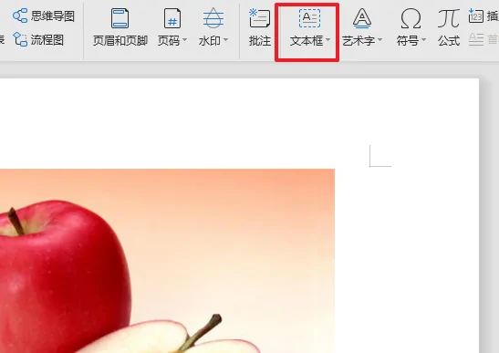Click the 艺术字 WordArt icon
Screen dimensions: 499x353
pyautogui.click(x=362, y=18)
